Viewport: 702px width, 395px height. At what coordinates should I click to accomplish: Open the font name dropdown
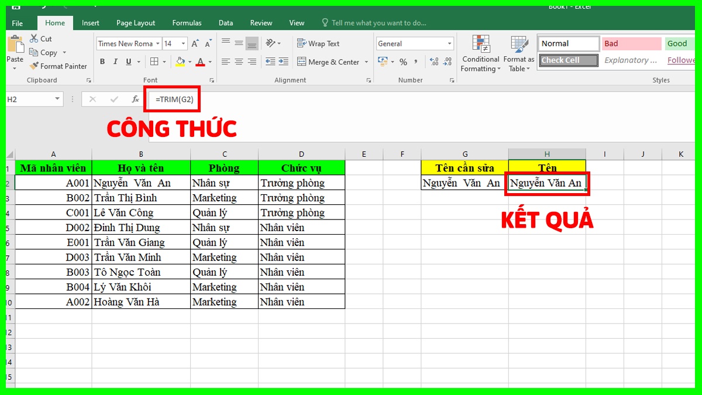(157, 44)
